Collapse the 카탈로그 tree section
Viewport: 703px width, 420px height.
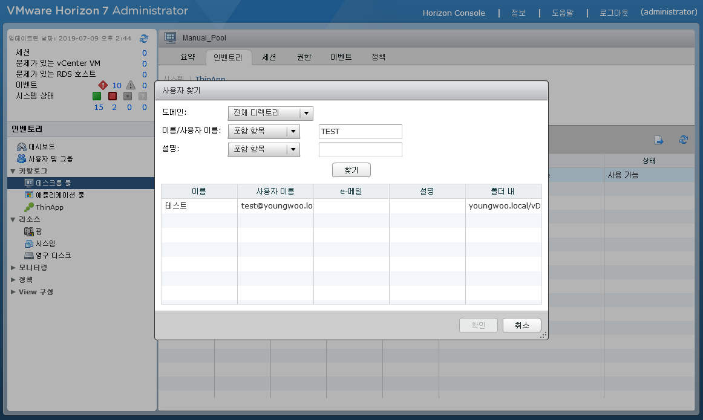coord(13,171)
